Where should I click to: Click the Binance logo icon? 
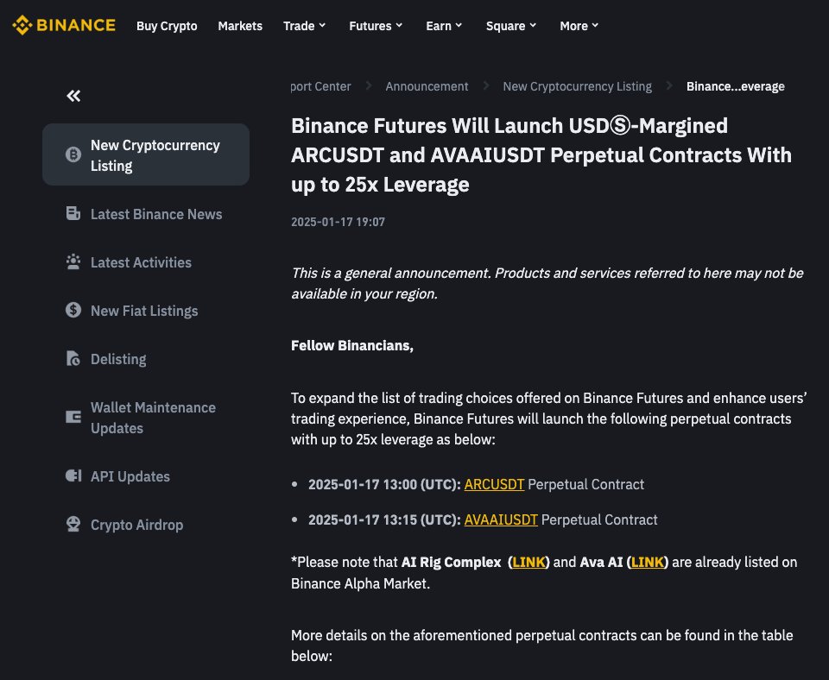[x=22, y=25]
